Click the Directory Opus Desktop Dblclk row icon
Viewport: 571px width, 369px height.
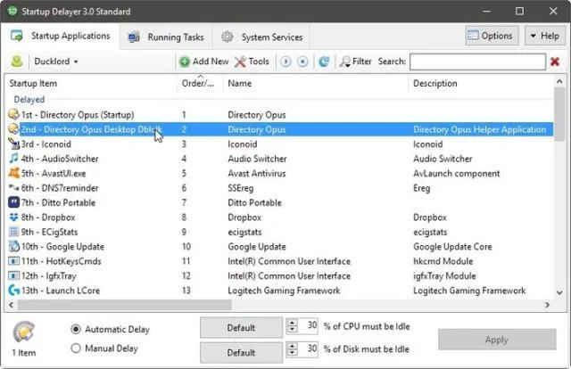point(13,129)
